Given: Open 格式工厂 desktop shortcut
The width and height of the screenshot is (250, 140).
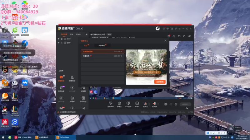Looking at the screenshot, I should 15,84.
